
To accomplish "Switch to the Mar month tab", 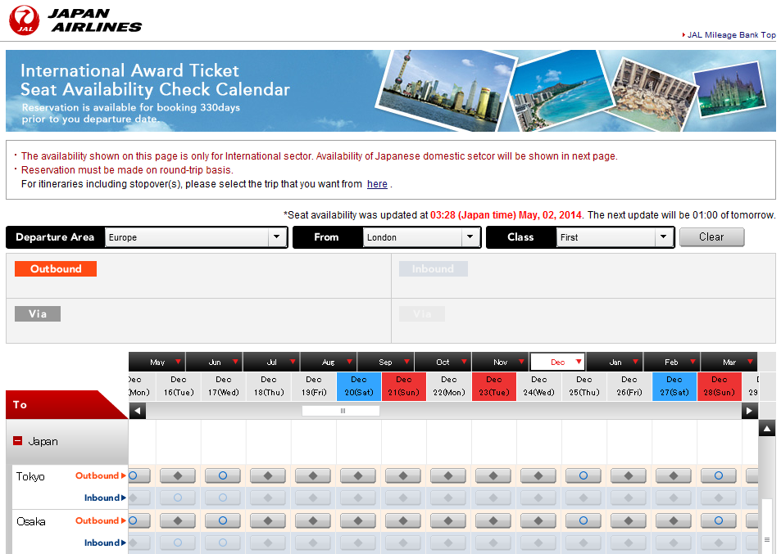I will pyautogui.click(x=729, y=362).
